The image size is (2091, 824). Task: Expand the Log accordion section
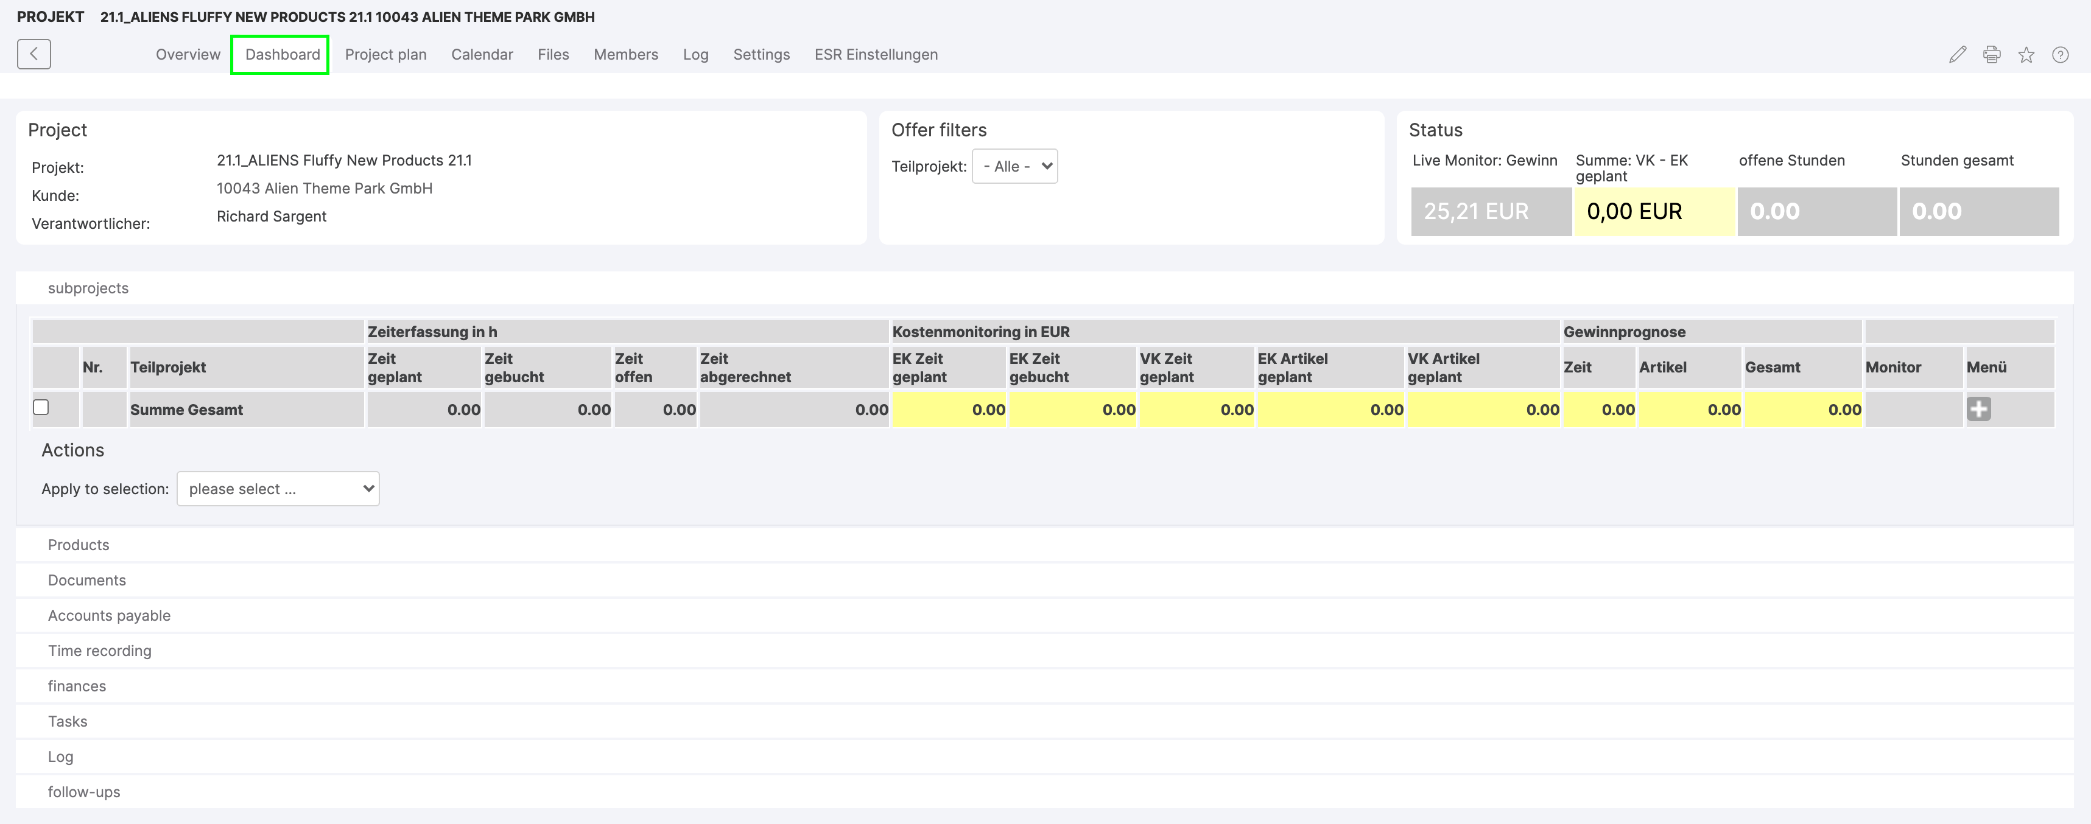1044,756
